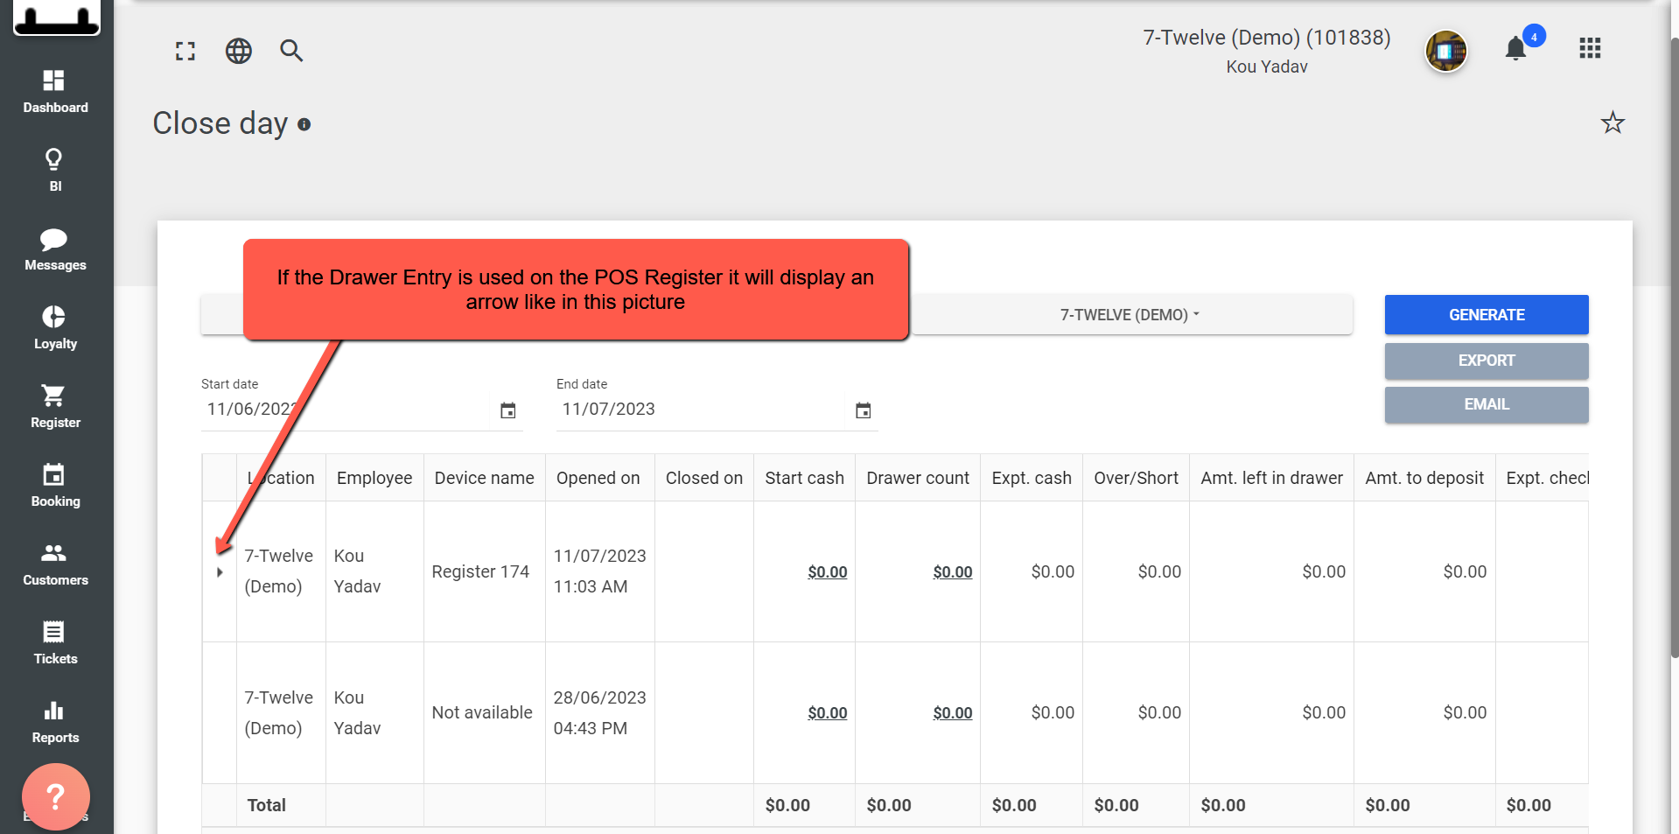Expand the Register 174 row arrow
The height and width of the screenshot is (834, 1679).
tap(220, 572)
